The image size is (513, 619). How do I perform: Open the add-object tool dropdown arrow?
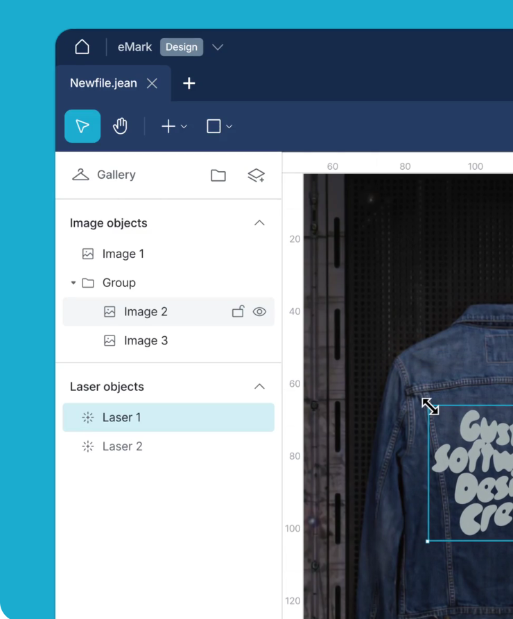click(x=184, y=127)
